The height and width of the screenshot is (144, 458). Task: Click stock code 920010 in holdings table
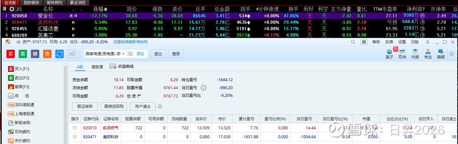pyautogui.click(x=89, y=128)
